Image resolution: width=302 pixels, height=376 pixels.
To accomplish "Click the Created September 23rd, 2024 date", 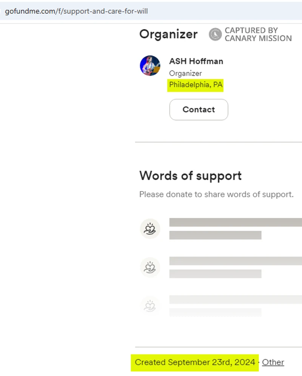I will tap(195, 362).
